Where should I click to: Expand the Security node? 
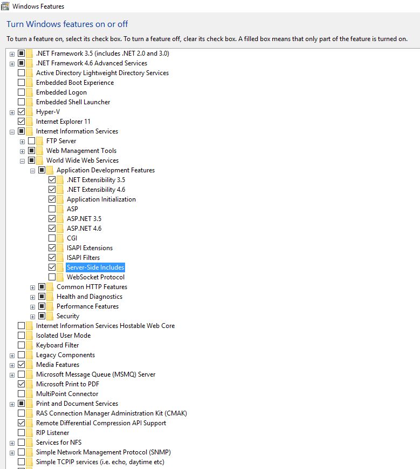(32, 317)
